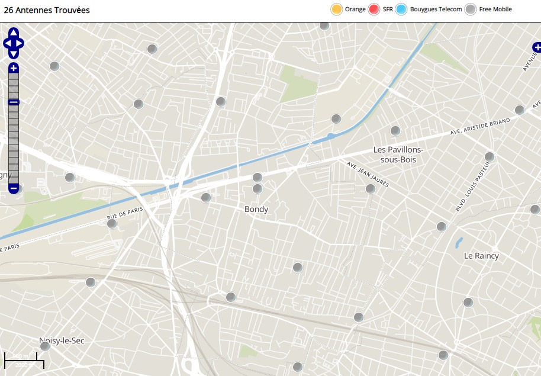Zoom in with the plus button
This screenshot has height=376, width=541.
tap(14, 68)
